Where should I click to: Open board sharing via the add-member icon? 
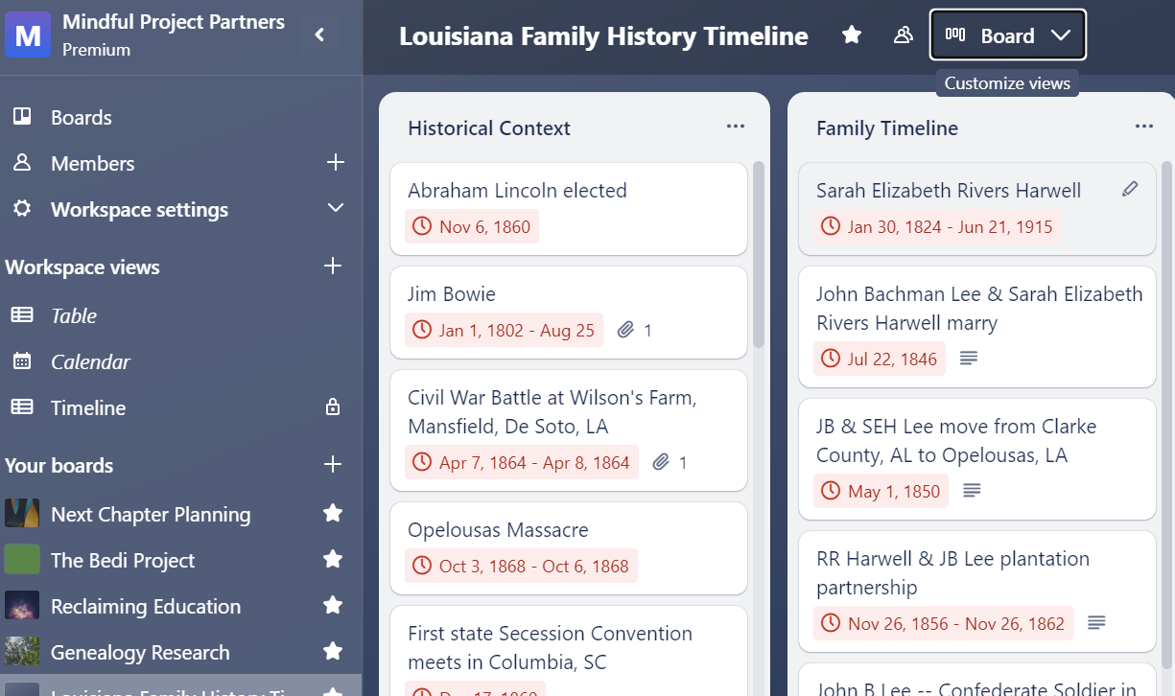(x=903, y=35)
